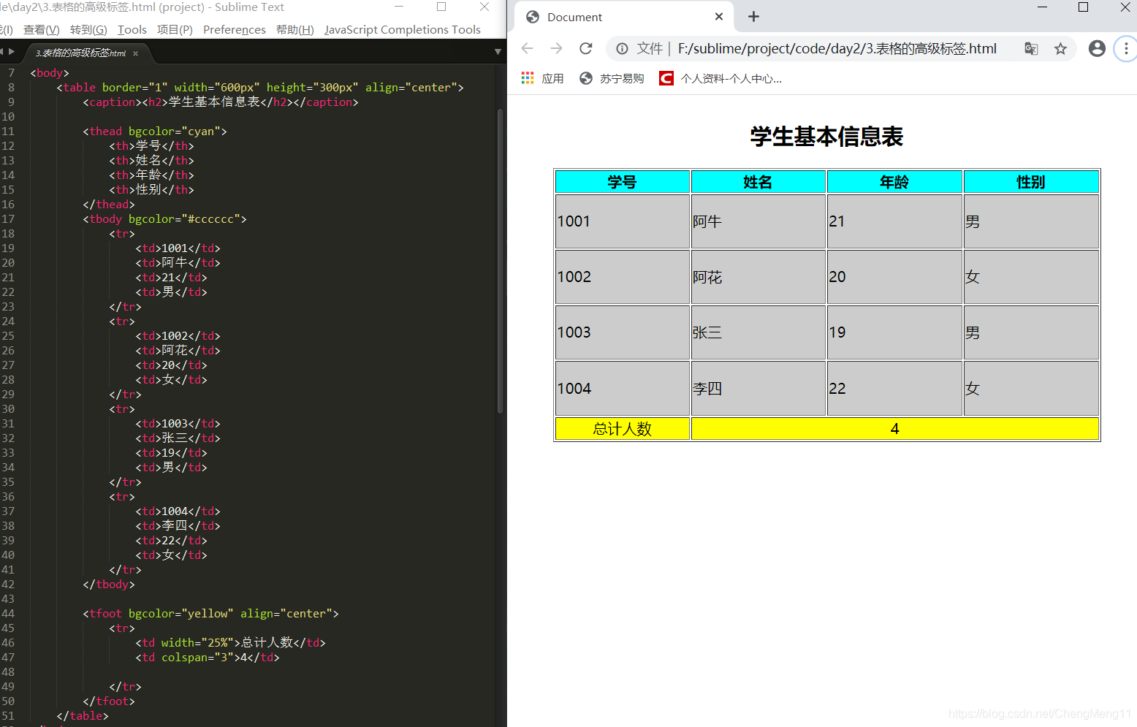Click the <body> tag line

click(x=50, y=73)
